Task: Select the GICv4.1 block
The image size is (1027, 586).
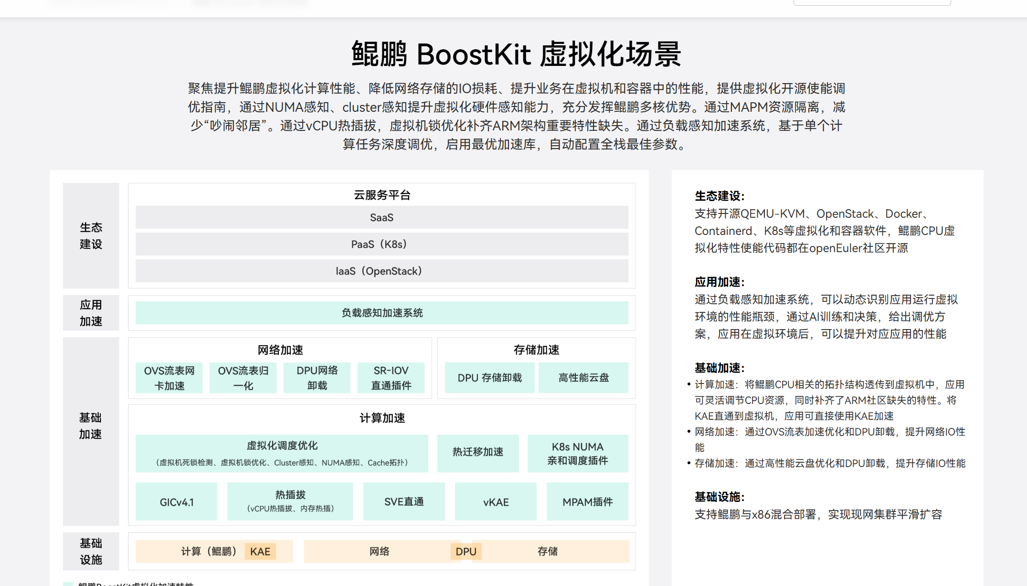Action: pos(176,502)
